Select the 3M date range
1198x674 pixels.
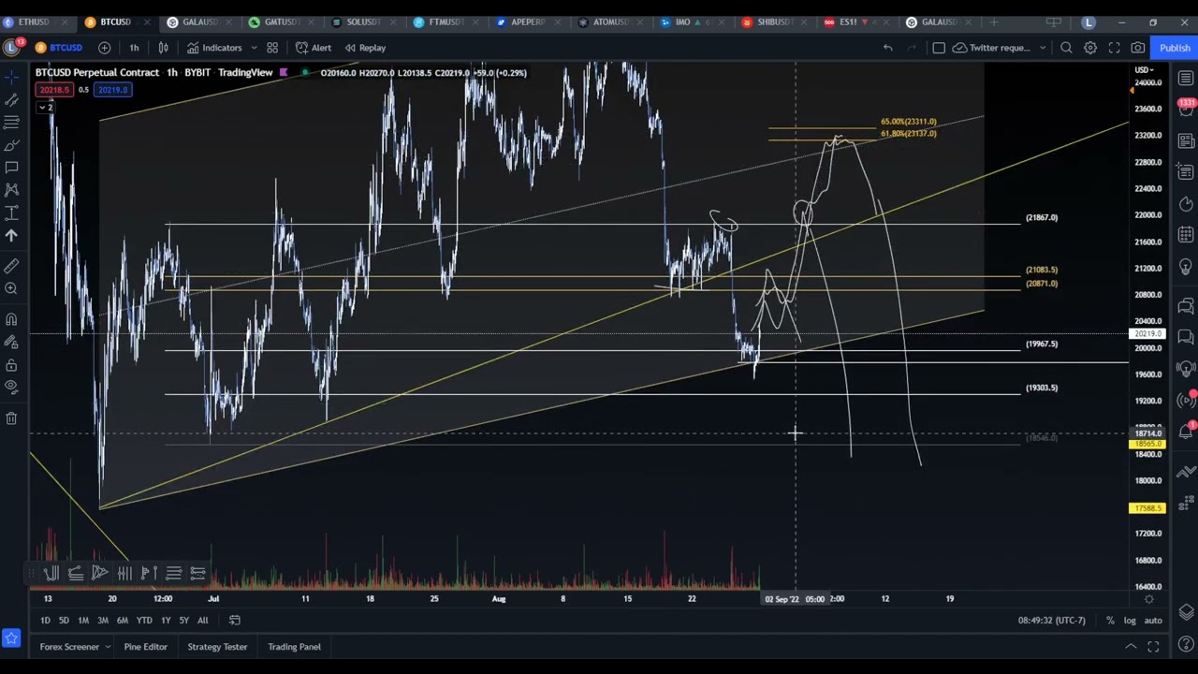[103, 620]
